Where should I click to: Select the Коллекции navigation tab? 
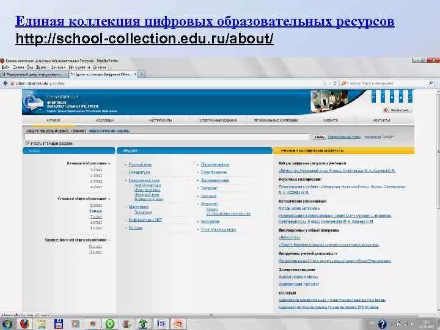click(x=105, y=120)
